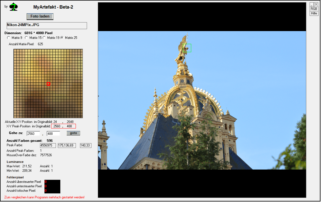The image size is (321, 202).
Task: Click the kritischer Pixel count value
Action: pos(46,191)
